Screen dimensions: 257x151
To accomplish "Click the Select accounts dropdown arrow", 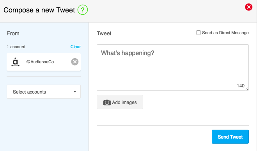I will pyautogui.click(x=75, y=92).
